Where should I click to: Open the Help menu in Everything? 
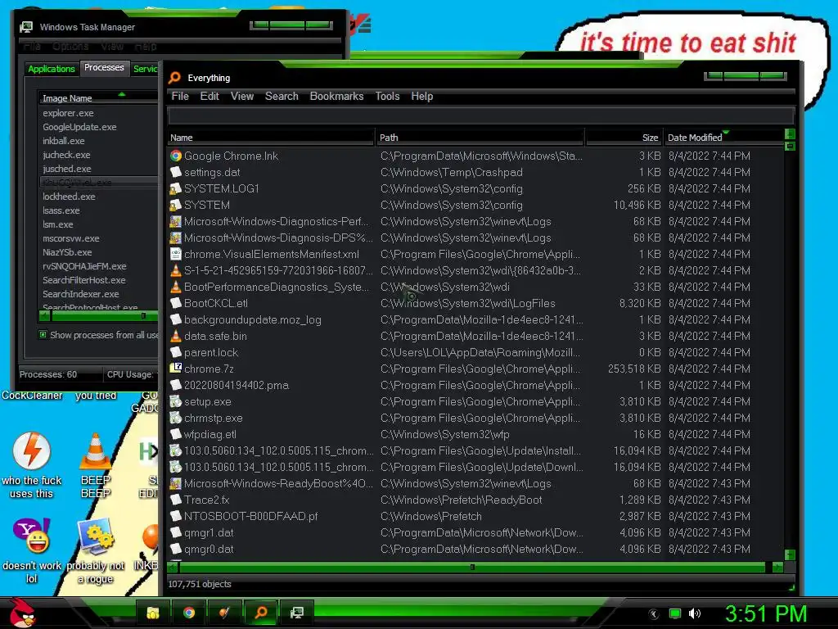pyautogui.click(x=421, y=97)
